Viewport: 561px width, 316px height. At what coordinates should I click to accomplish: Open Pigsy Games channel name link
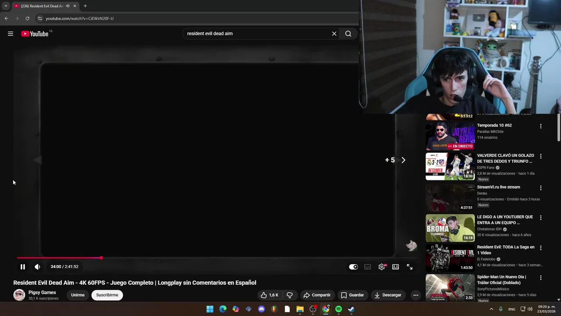(x=42, y=292)
